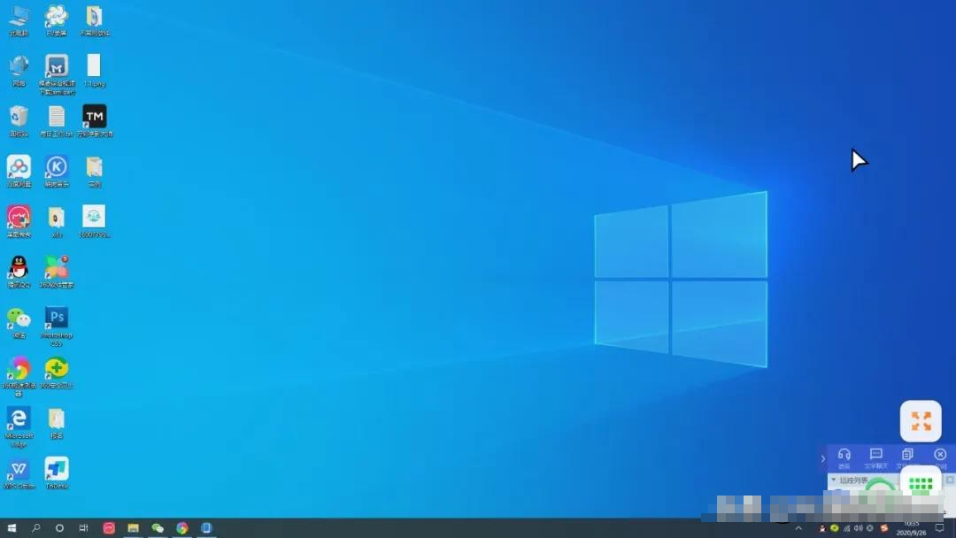Select the white cloud-shaped desktop shortcut
This screenshot has height=538, width=956.
(57, 20)
